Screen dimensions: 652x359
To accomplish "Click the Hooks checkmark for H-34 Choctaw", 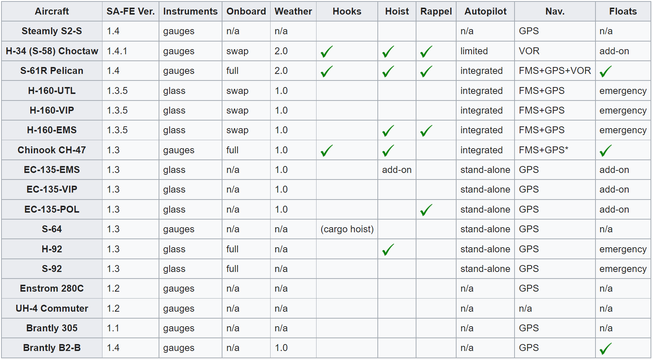I will click(327, 51).
